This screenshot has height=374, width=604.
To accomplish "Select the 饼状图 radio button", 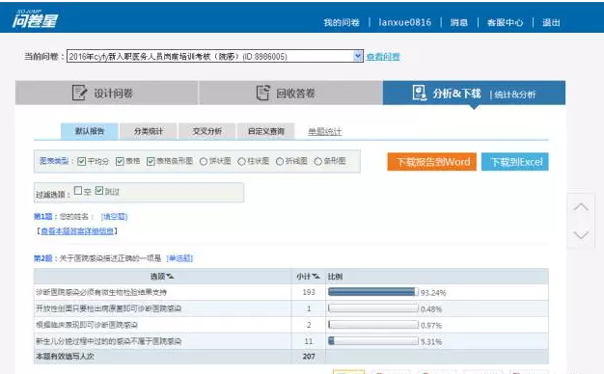I will coord(204,162).
